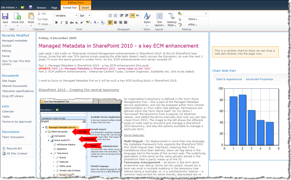This screenshot has height=180, width=291.
Task: Click the Chart Web Part title
Action: (x=224, y=71)
